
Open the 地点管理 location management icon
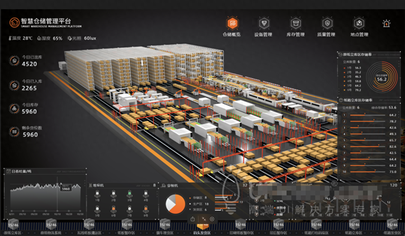(x=359, y=23)
